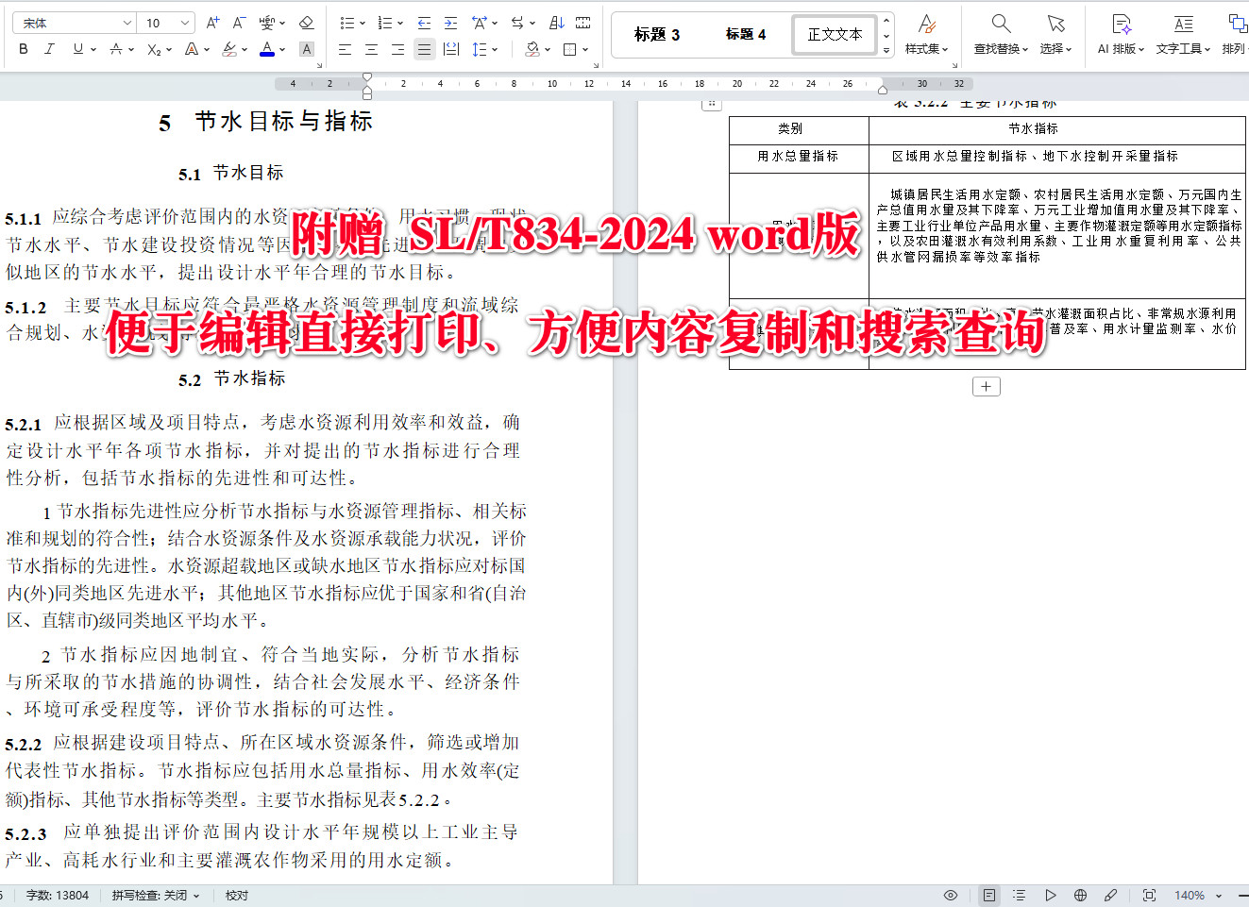1249x907 pixels.
Task: Expand line spacing dropdown arrow
Action: (496, 50)
